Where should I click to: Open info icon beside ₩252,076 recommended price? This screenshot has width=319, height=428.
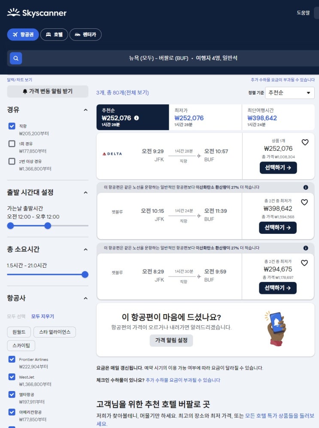pos(137,118)
